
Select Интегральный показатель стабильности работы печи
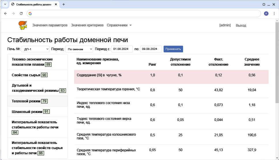tap(37, 127)
